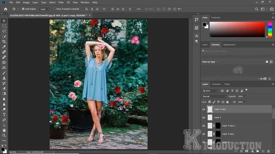
Task: Open the Image menu
Action: coord(26,3)
